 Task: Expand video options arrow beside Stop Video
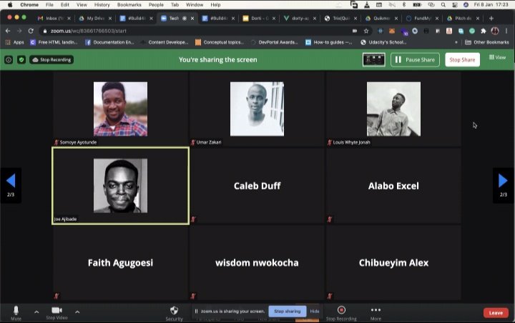[x=77, y=312]
